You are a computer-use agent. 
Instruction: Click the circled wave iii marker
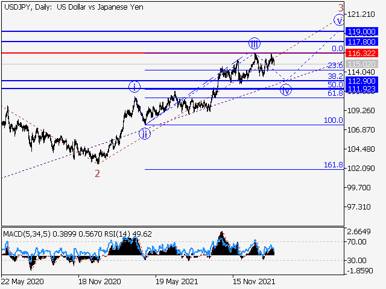pos(255,43)
